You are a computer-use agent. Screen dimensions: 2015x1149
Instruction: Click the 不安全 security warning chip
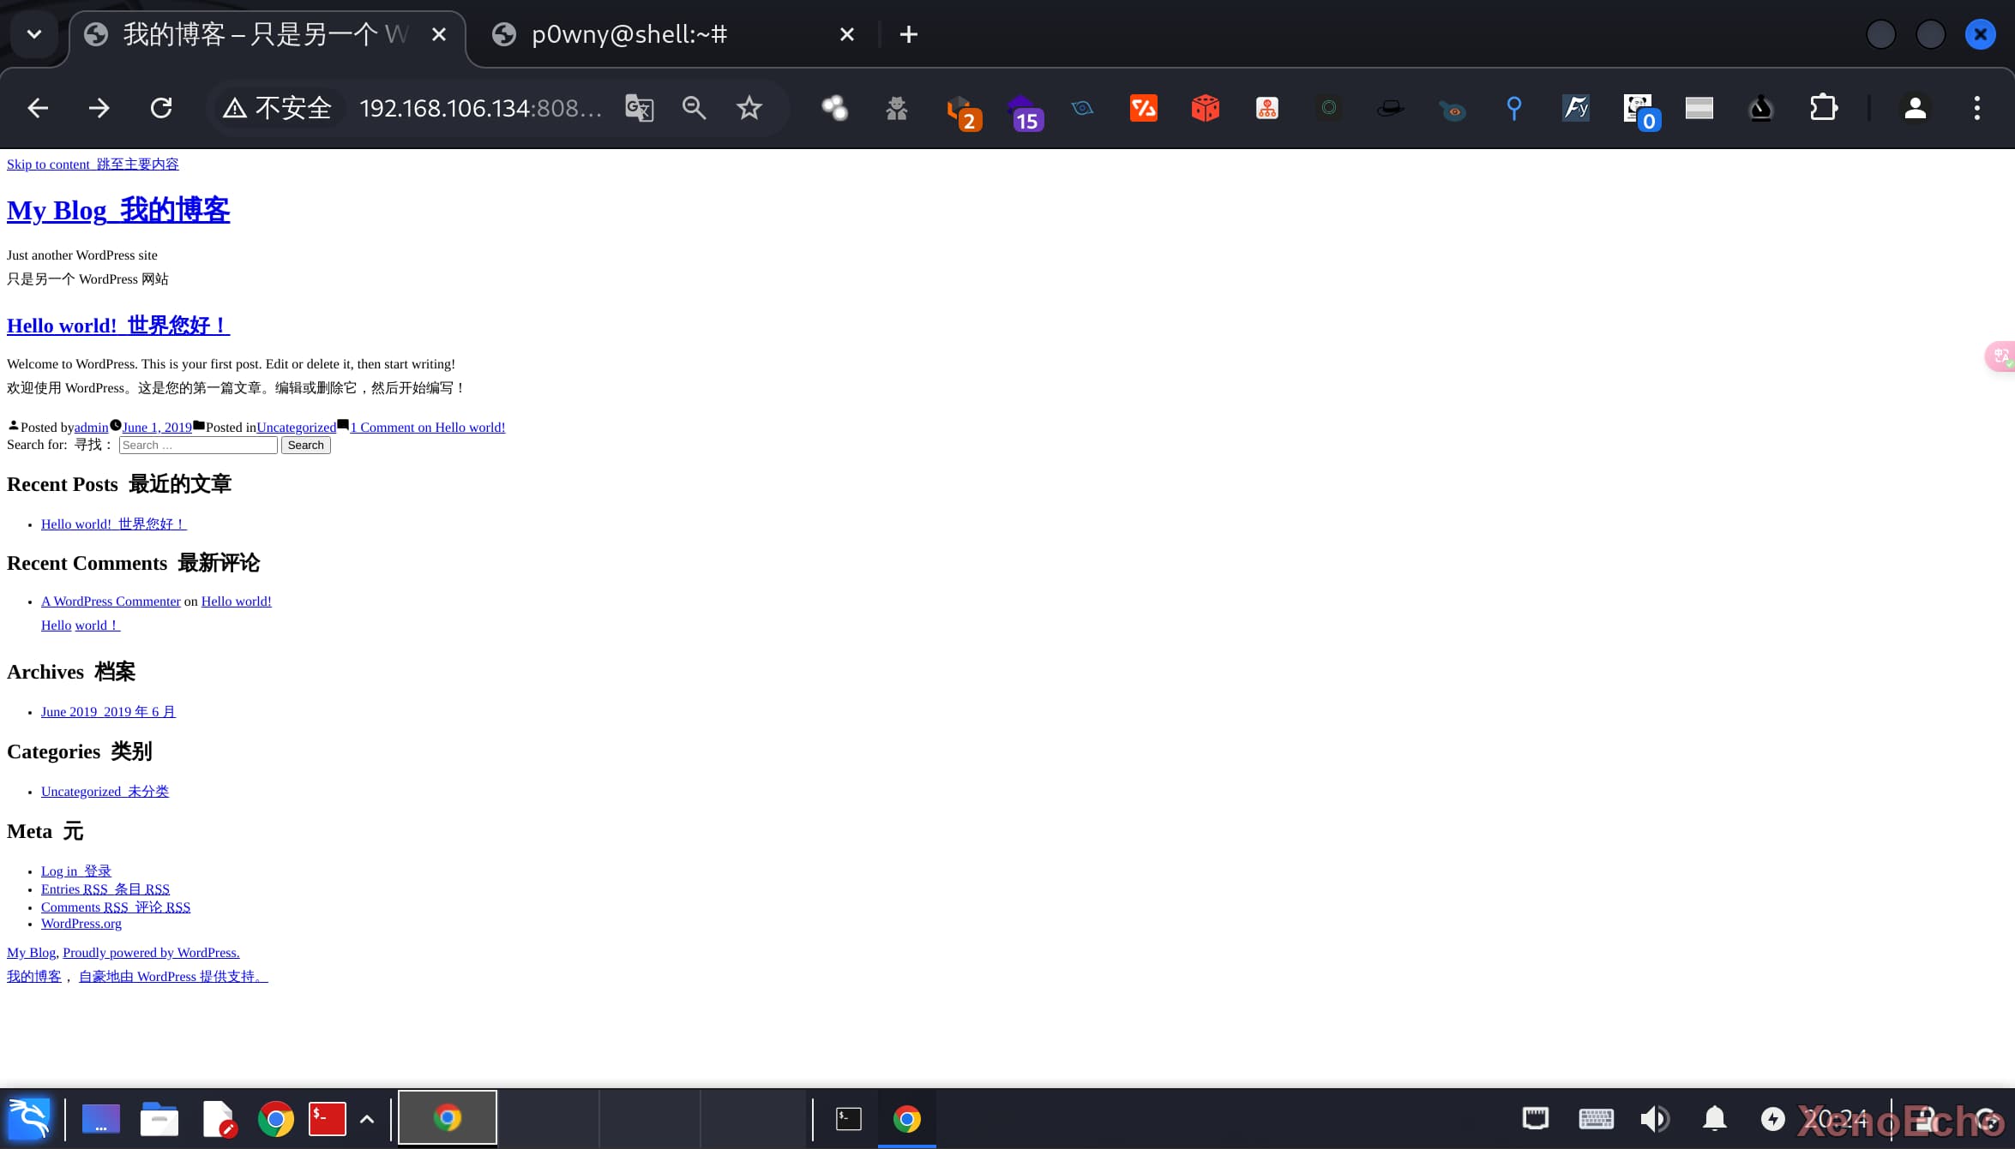(x=278, y=108)
